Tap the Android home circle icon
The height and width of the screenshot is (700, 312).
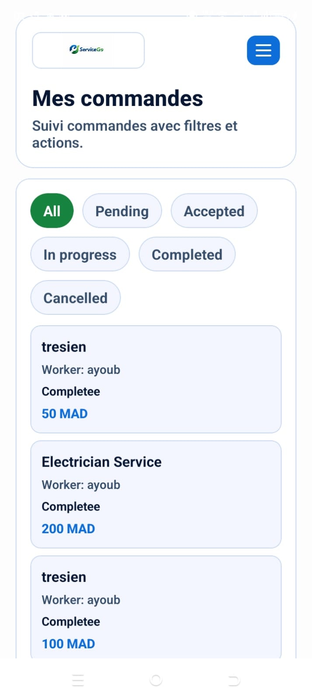tap(156, 680)
